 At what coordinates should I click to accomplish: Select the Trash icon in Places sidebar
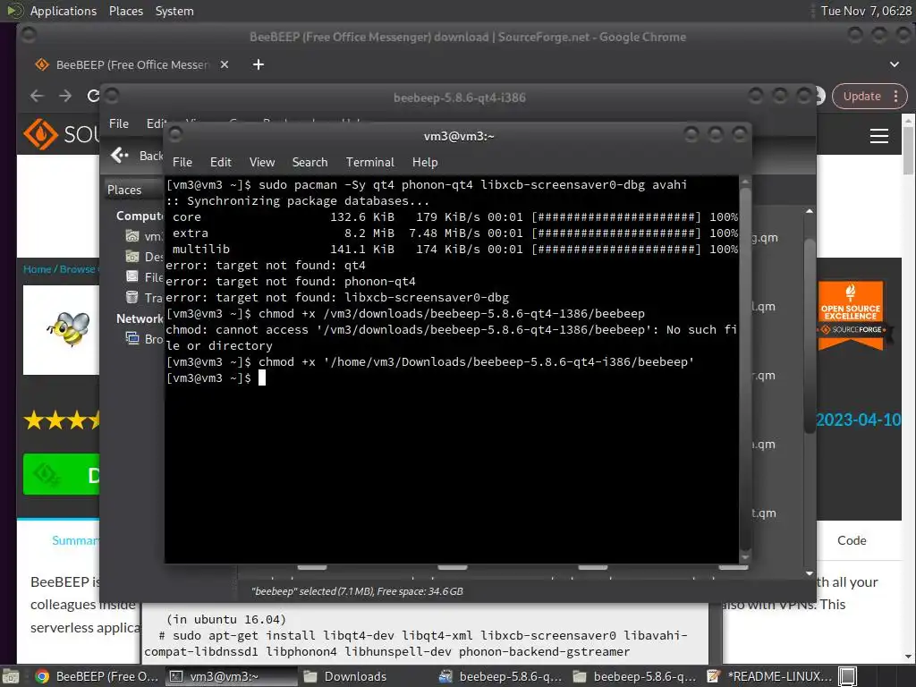point(132,297)
